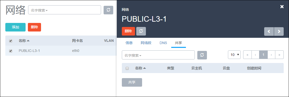Switch to the 网络段 tab
Viewport: 289px width, 97px height.
[146, 43]
